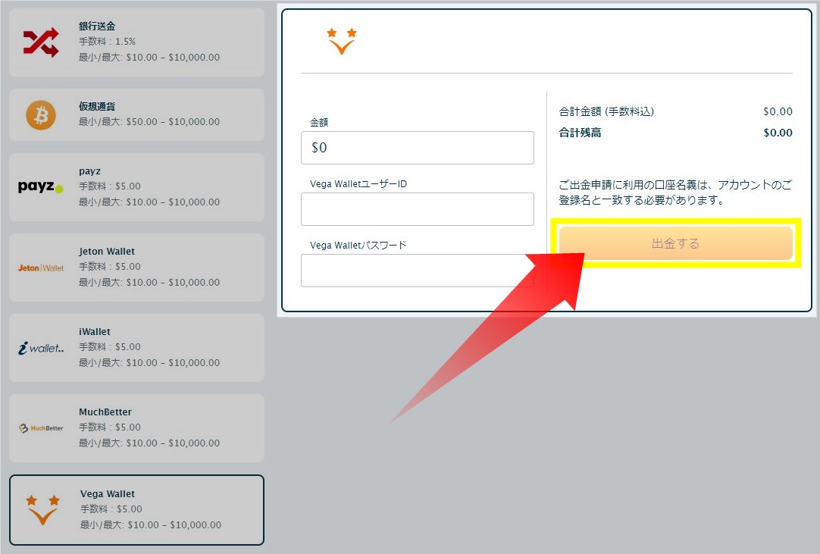Click the 合計残高 balance label
The height and width of the screenshot is (554, 820).
(x=580, y=133)
